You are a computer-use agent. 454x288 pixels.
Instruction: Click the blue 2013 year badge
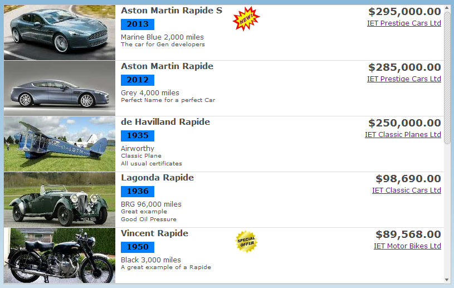pos(138,25)
